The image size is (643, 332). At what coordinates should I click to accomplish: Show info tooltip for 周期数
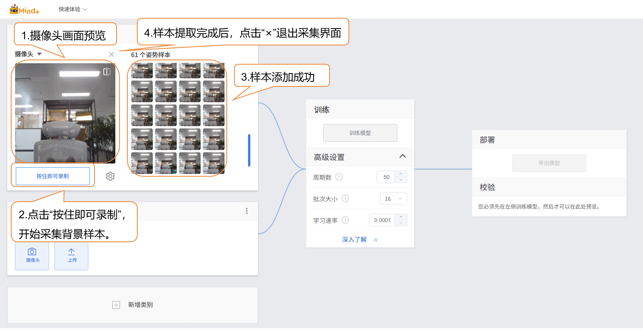click(x=339, y=177)
